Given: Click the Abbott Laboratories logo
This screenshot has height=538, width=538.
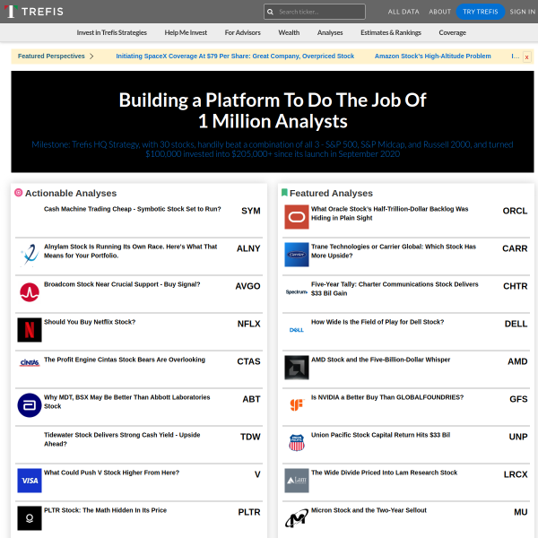Looking at the screenshot, I should point(30,405).
